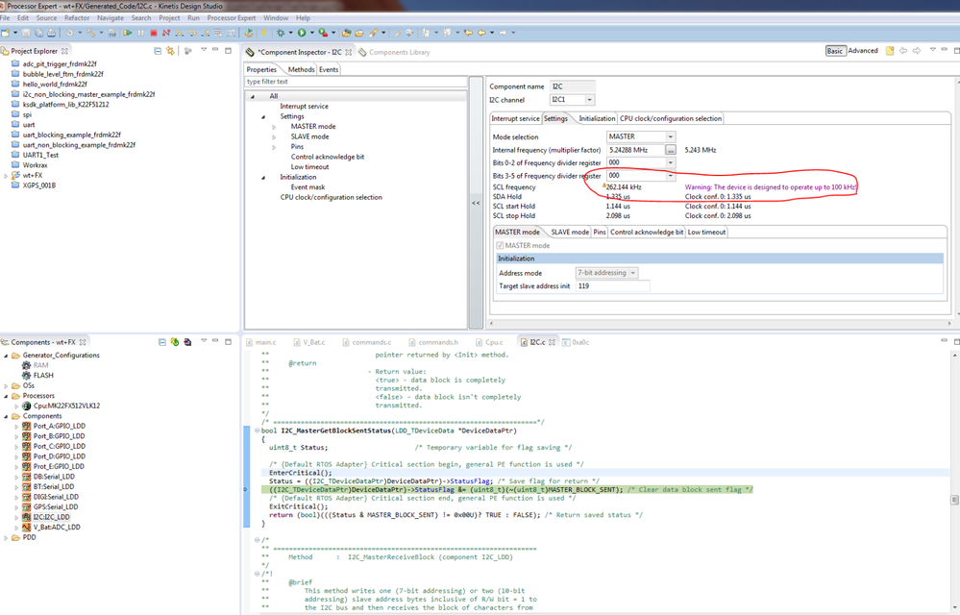This screenshot has width=960, height=615.
Task: Click the panel collapse arrows button
Action: (x=476, y=203)
